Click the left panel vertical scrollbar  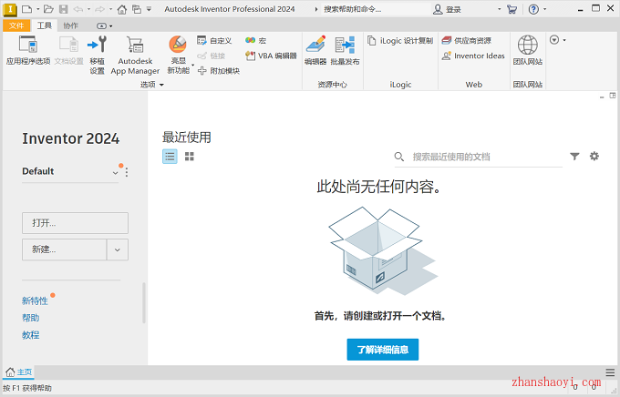click(x=144, y=303)
